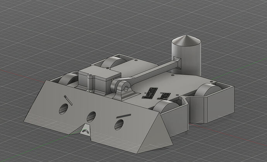Click the vertical post on the box housing
Viewport: 267px width, 162px height.
[x=90, y=83]
